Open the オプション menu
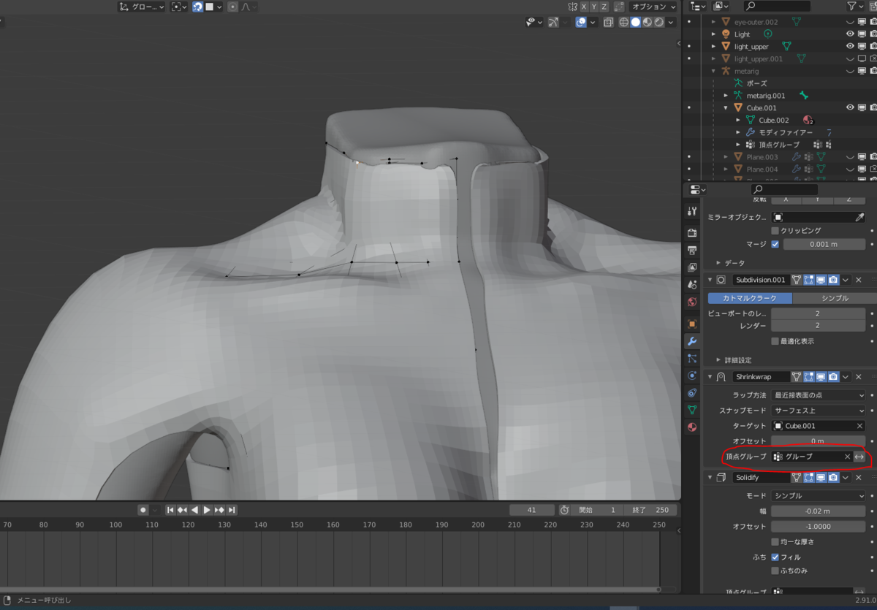This screenshot has width=877, height=610. (653, 7)
